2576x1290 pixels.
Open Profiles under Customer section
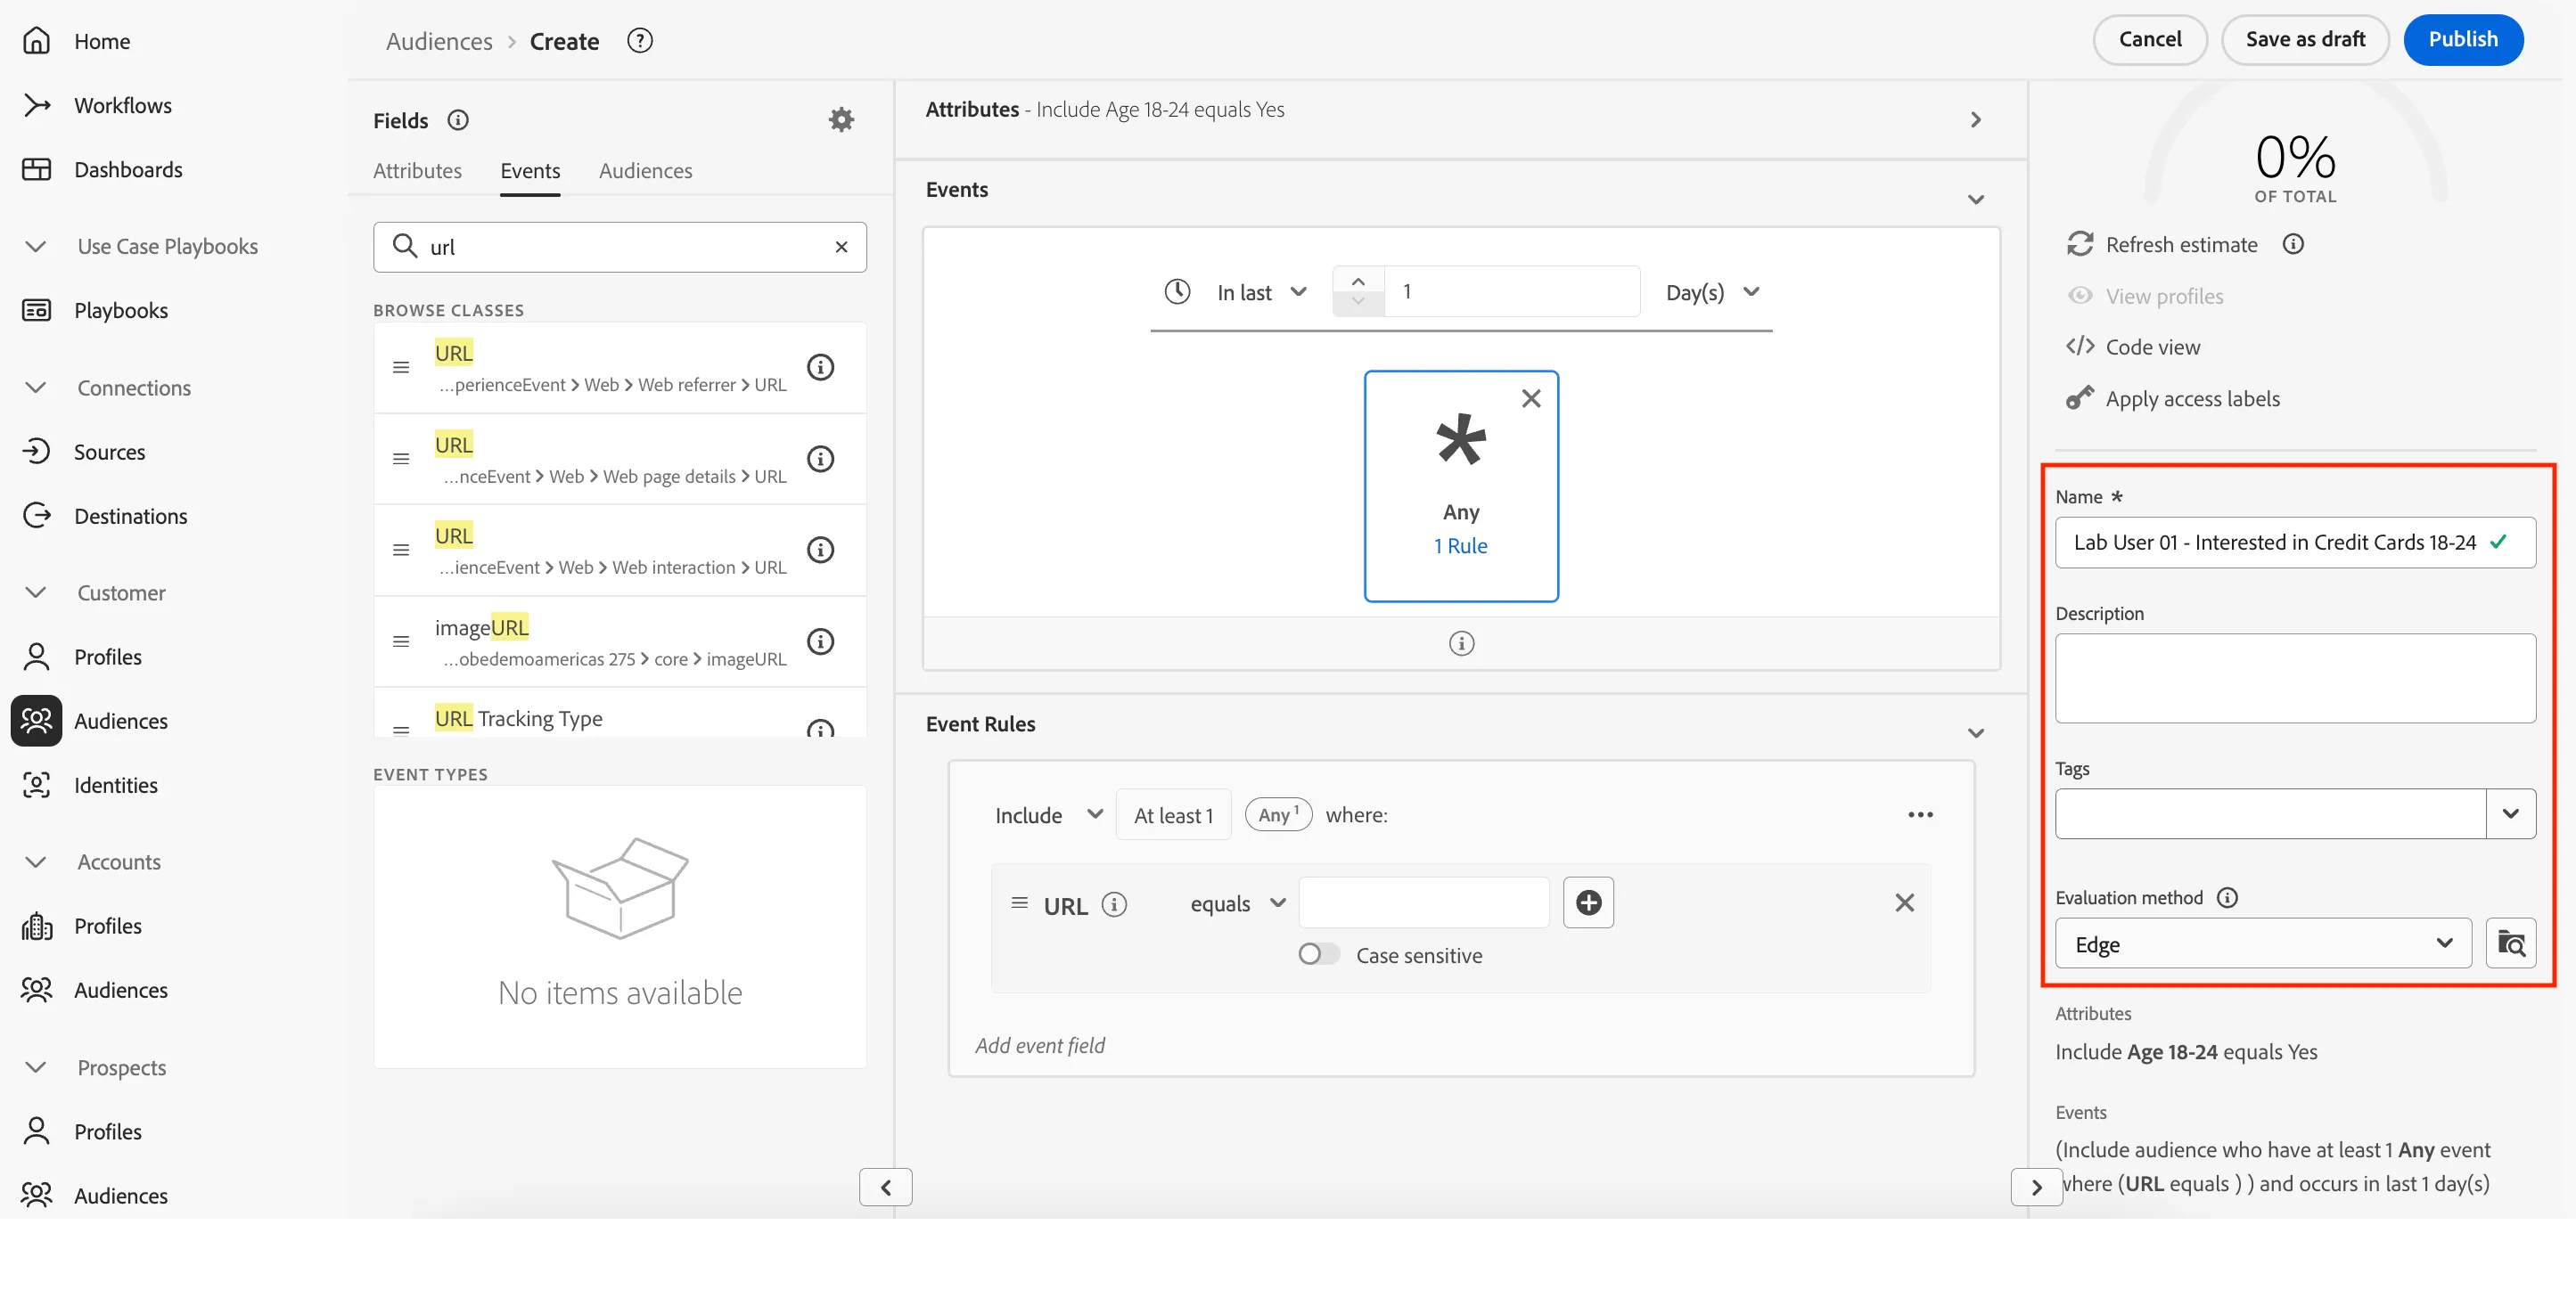click(82, 657)
